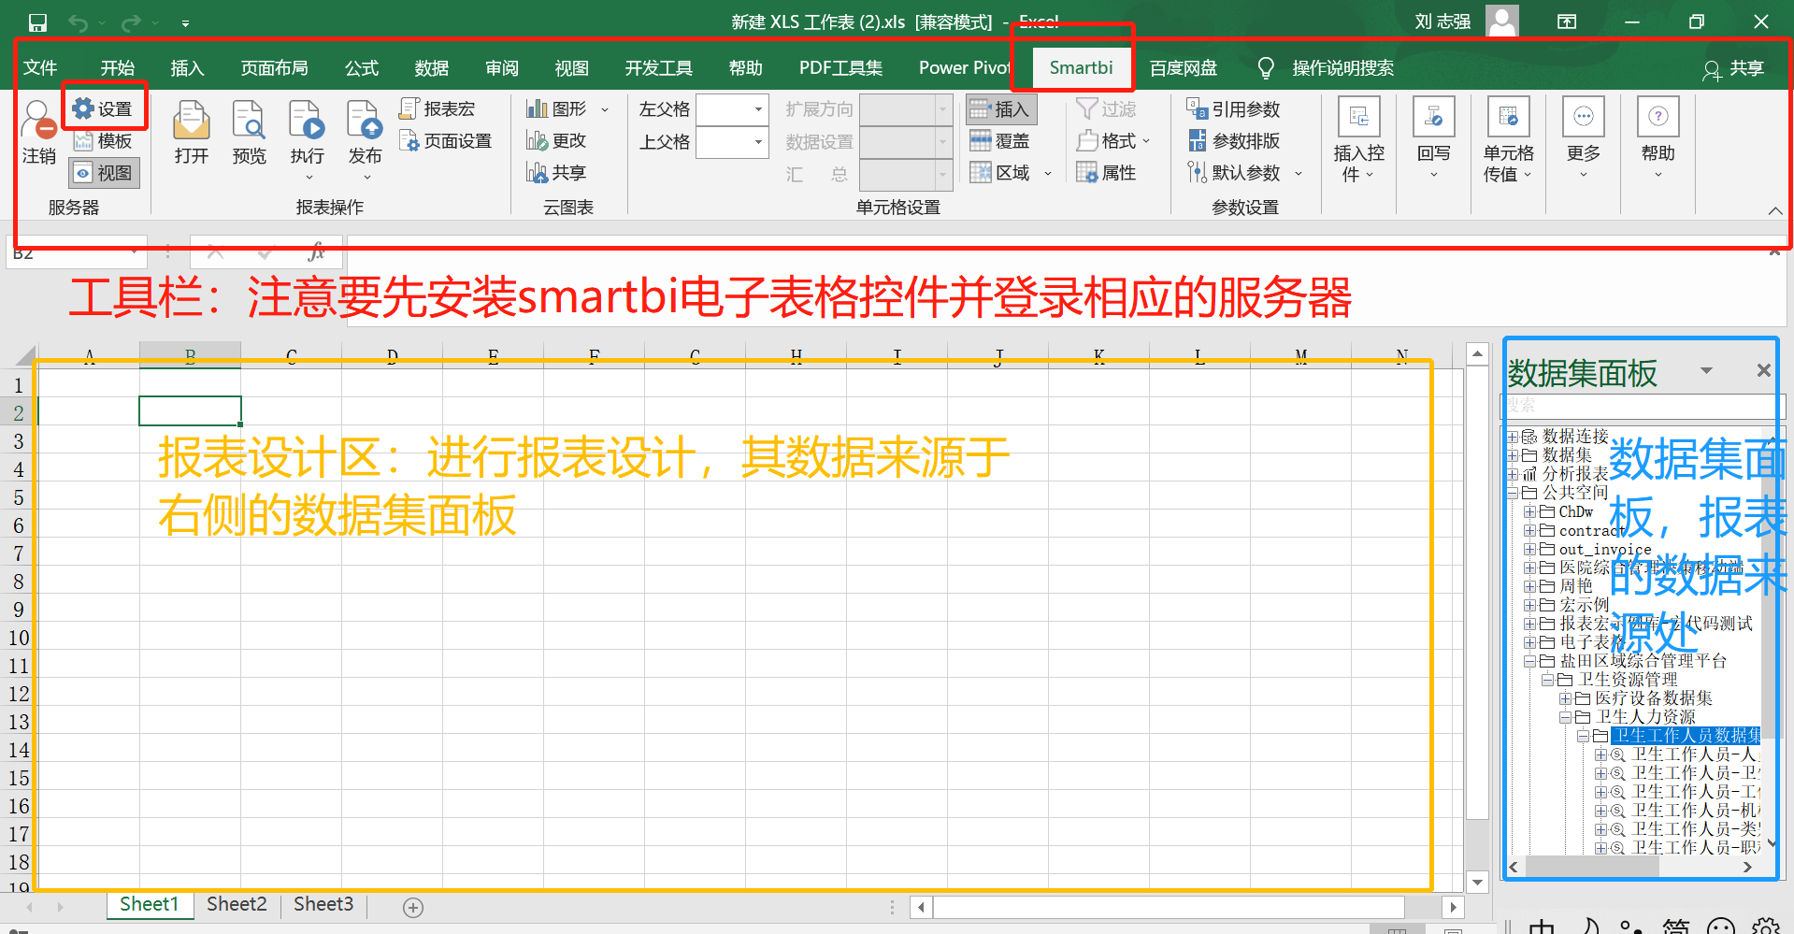The width and height of the screenshot is (1794, 934).
Task: Click the ribbon display options icon
Action: tap(1567, 22)
